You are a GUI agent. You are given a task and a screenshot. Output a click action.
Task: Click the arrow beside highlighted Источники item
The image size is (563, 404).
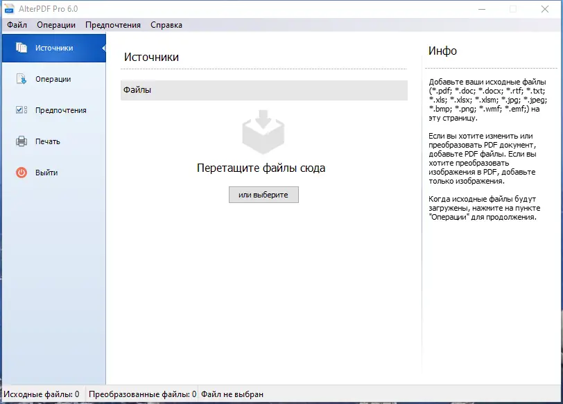click(103, 49)
